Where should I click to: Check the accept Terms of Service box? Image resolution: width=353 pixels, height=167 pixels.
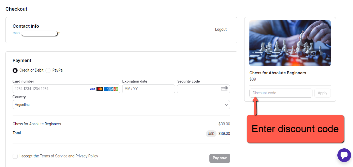click(x=15, y=156)
